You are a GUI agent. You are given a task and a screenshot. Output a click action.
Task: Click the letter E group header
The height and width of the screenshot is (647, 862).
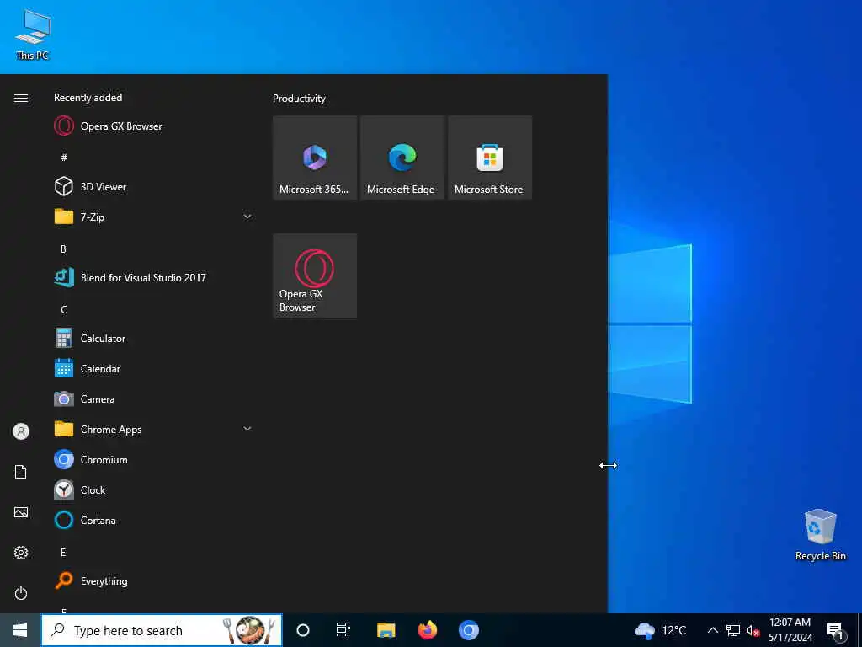click(63, 552)
